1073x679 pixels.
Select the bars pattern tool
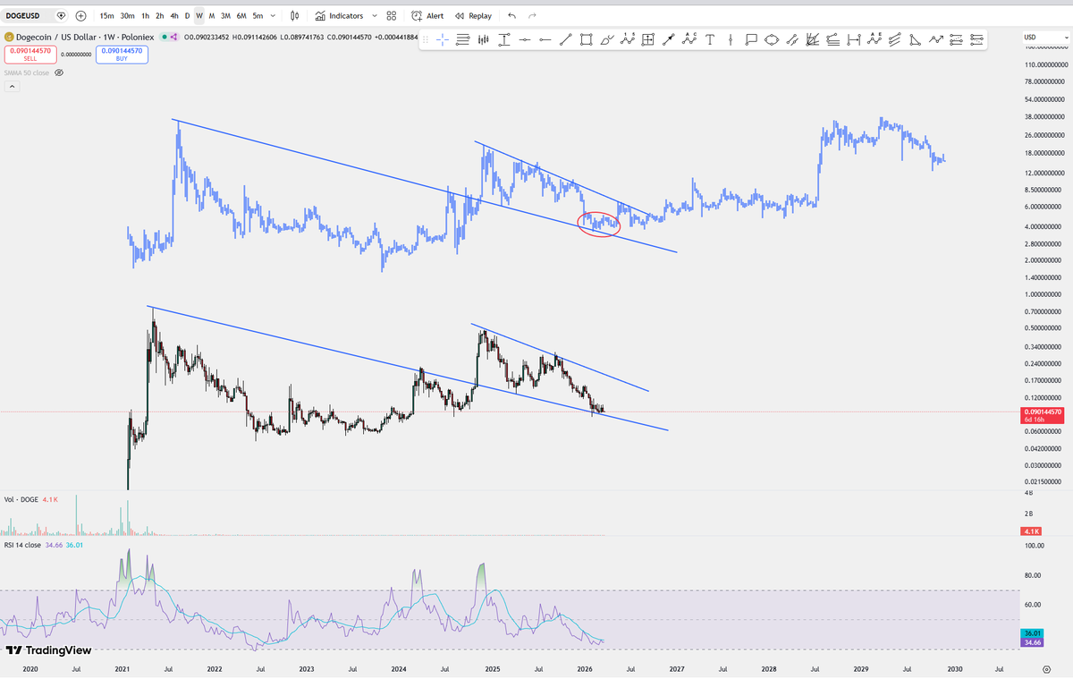[x=484, y=39]
